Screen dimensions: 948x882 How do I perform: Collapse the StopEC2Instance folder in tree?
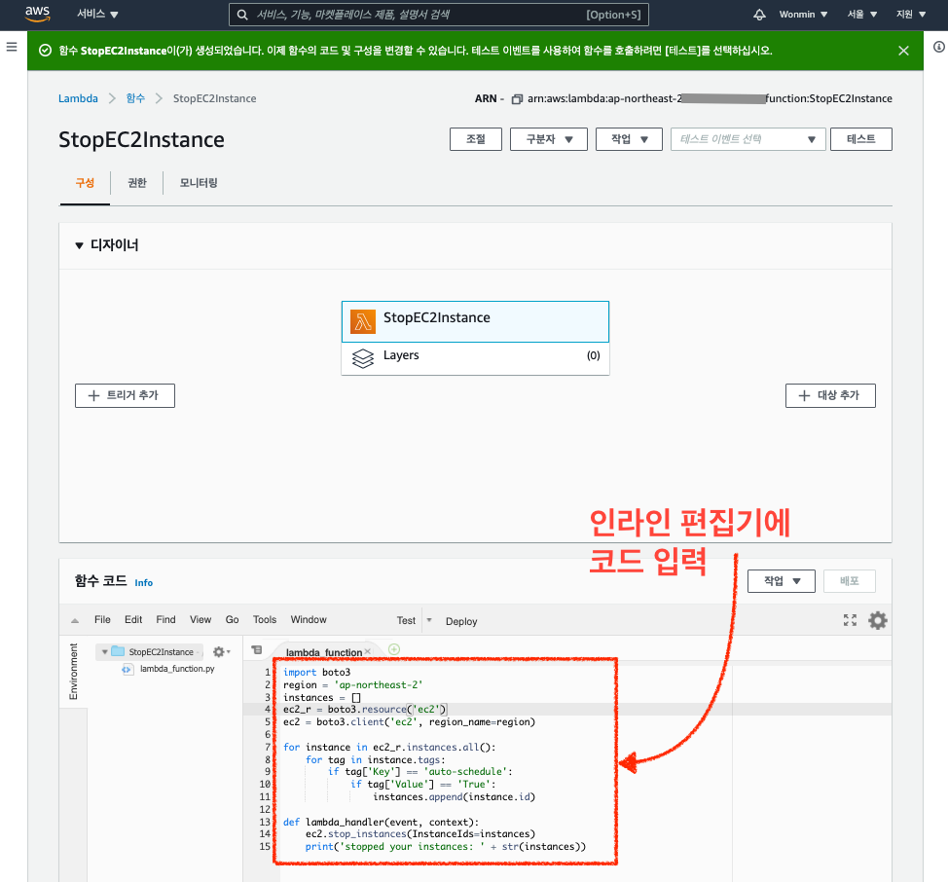[x=104, y=651]
